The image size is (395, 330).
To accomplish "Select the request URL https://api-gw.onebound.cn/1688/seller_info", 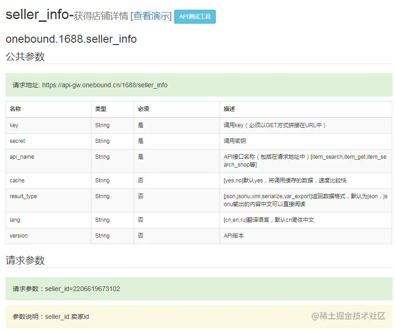I will tap(104, 85).
